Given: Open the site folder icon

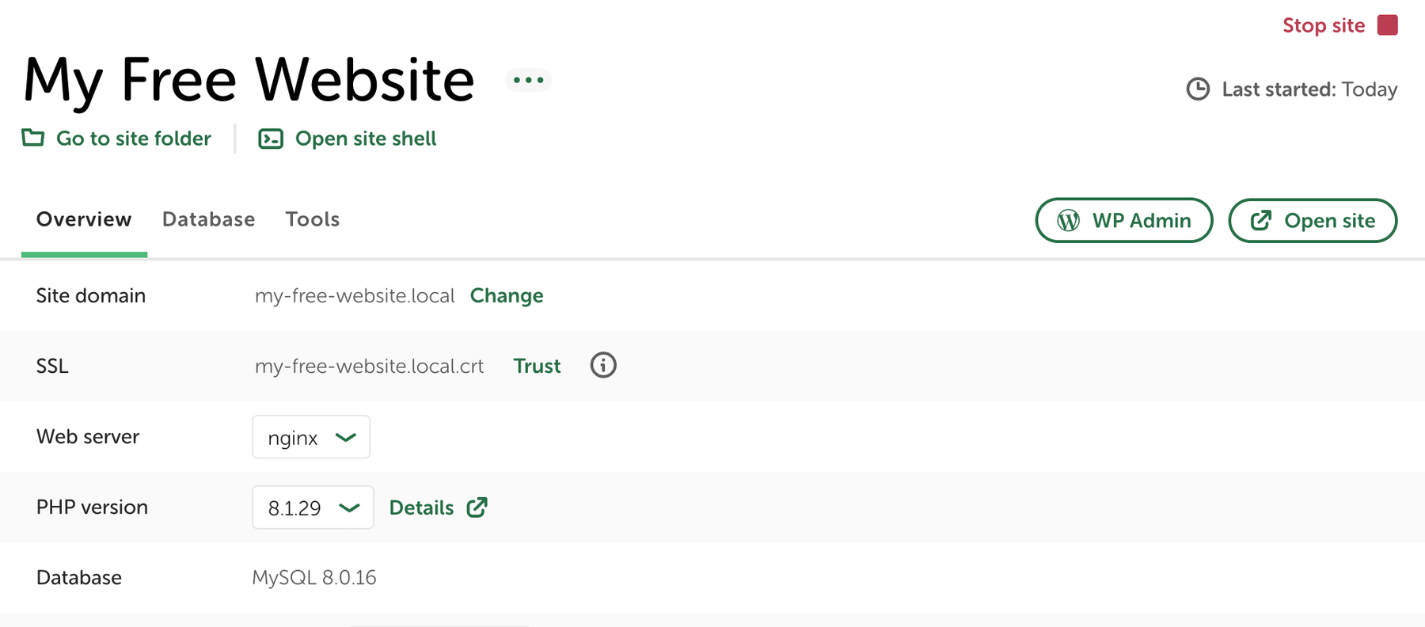Looking at the screenshot, I should pos(32,138).
